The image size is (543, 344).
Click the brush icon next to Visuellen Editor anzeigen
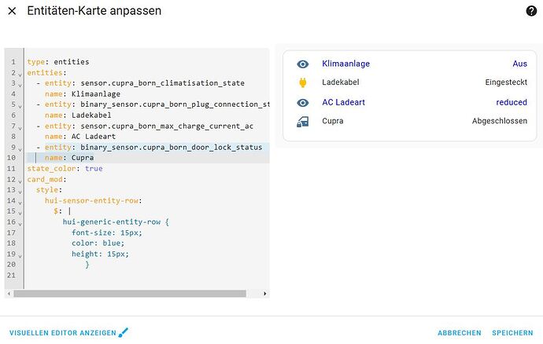(x=123, y=332)
